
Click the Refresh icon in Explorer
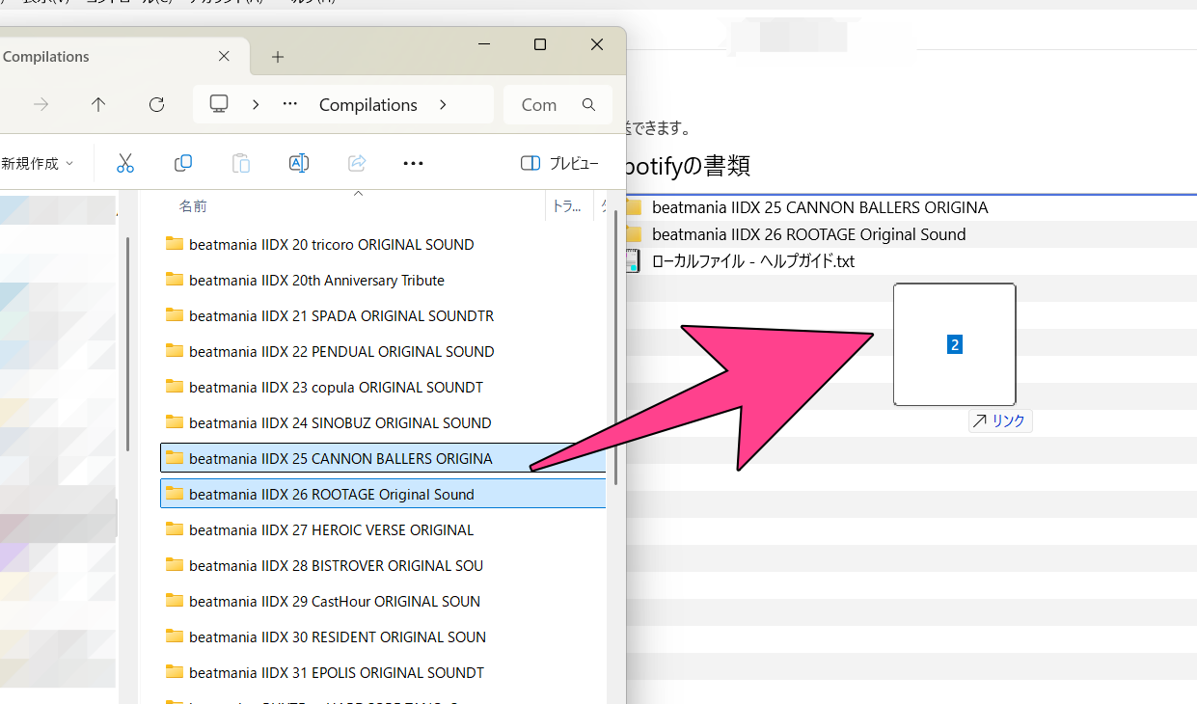point(156,104)
